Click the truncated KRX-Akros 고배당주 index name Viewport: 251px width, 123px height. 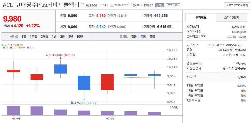click(x=226, y=45)
